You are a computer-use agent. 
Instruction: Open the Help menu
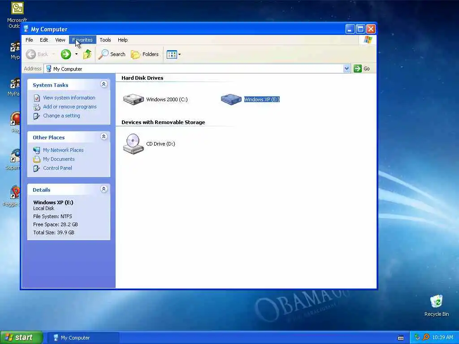[x=123, y=40]
